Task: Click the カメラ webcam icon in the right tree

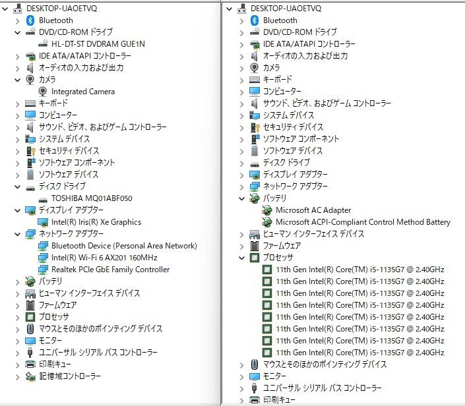Action: [254, 68]
